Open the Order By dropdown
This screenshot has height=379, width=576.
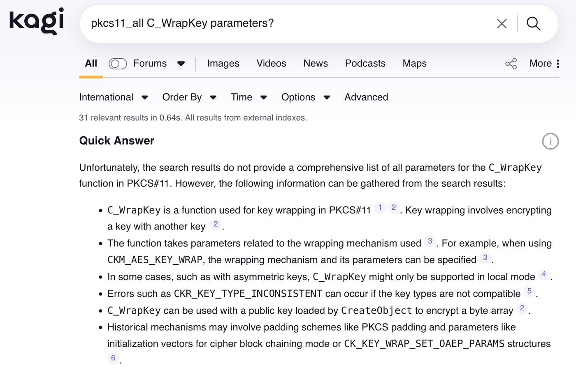click(189, 97)
